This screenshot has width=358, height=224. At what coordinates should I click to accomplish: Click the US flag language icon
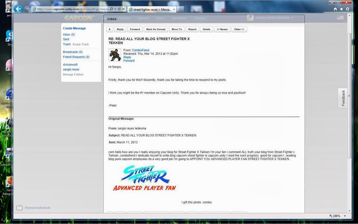click(x=340, y=18)
